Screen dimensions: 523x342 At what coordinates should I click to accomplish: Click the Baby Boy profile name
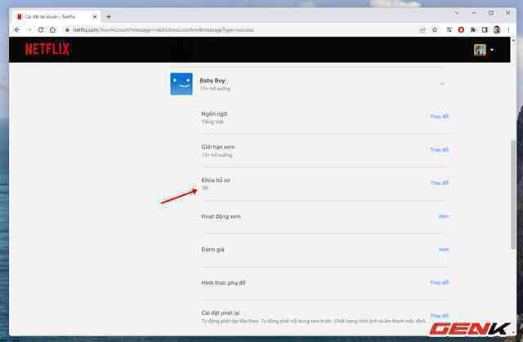click(x=212, y=81)
